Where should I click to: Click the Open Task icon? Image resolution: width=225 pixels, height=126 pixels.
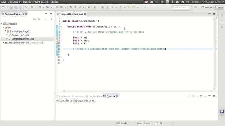pyautogui.click(x=75, y=7)
